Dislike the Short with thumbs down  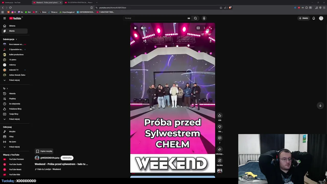pyautogui.click(x=220, y=127)
